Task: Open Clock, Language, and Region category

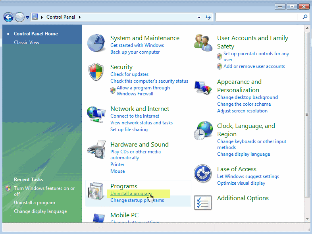Action: [246, 130]
